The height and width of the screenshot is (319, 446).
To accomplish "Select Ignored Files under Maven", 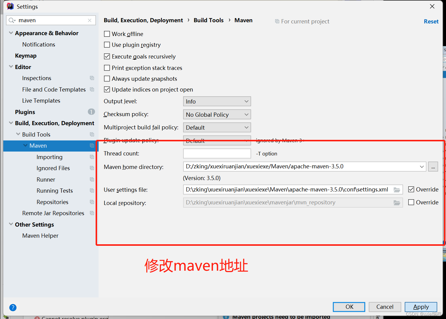I will [x=53, y=168].
